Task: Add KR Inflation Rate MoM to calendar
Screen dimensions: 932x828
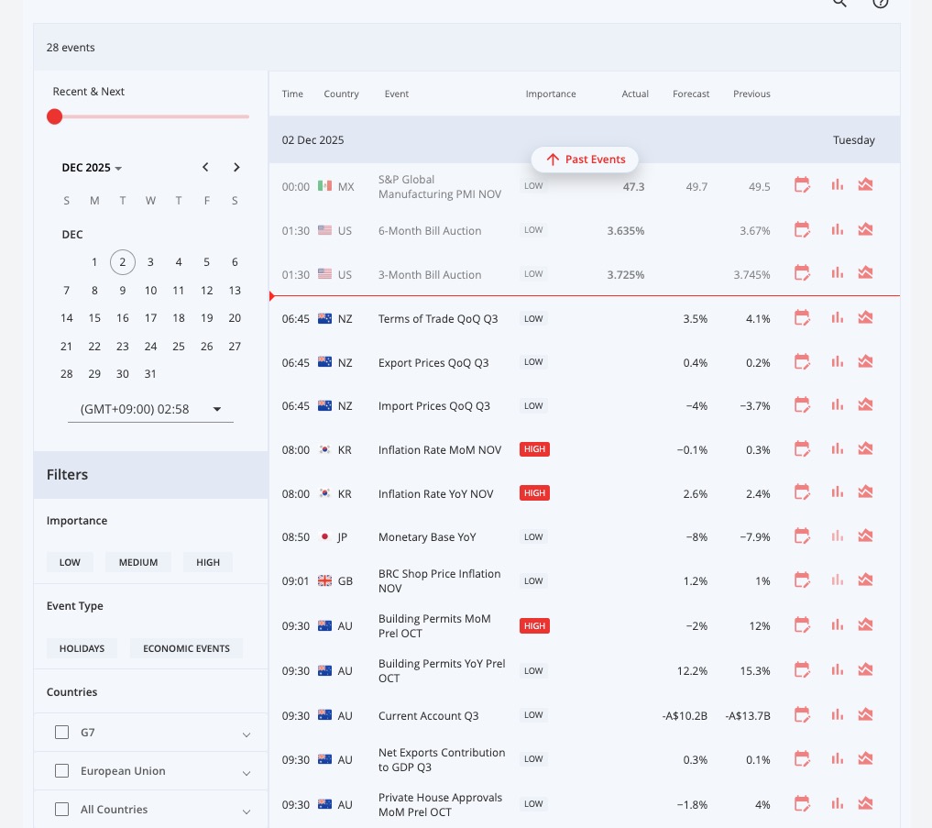Action: click(x=802, y=449)
